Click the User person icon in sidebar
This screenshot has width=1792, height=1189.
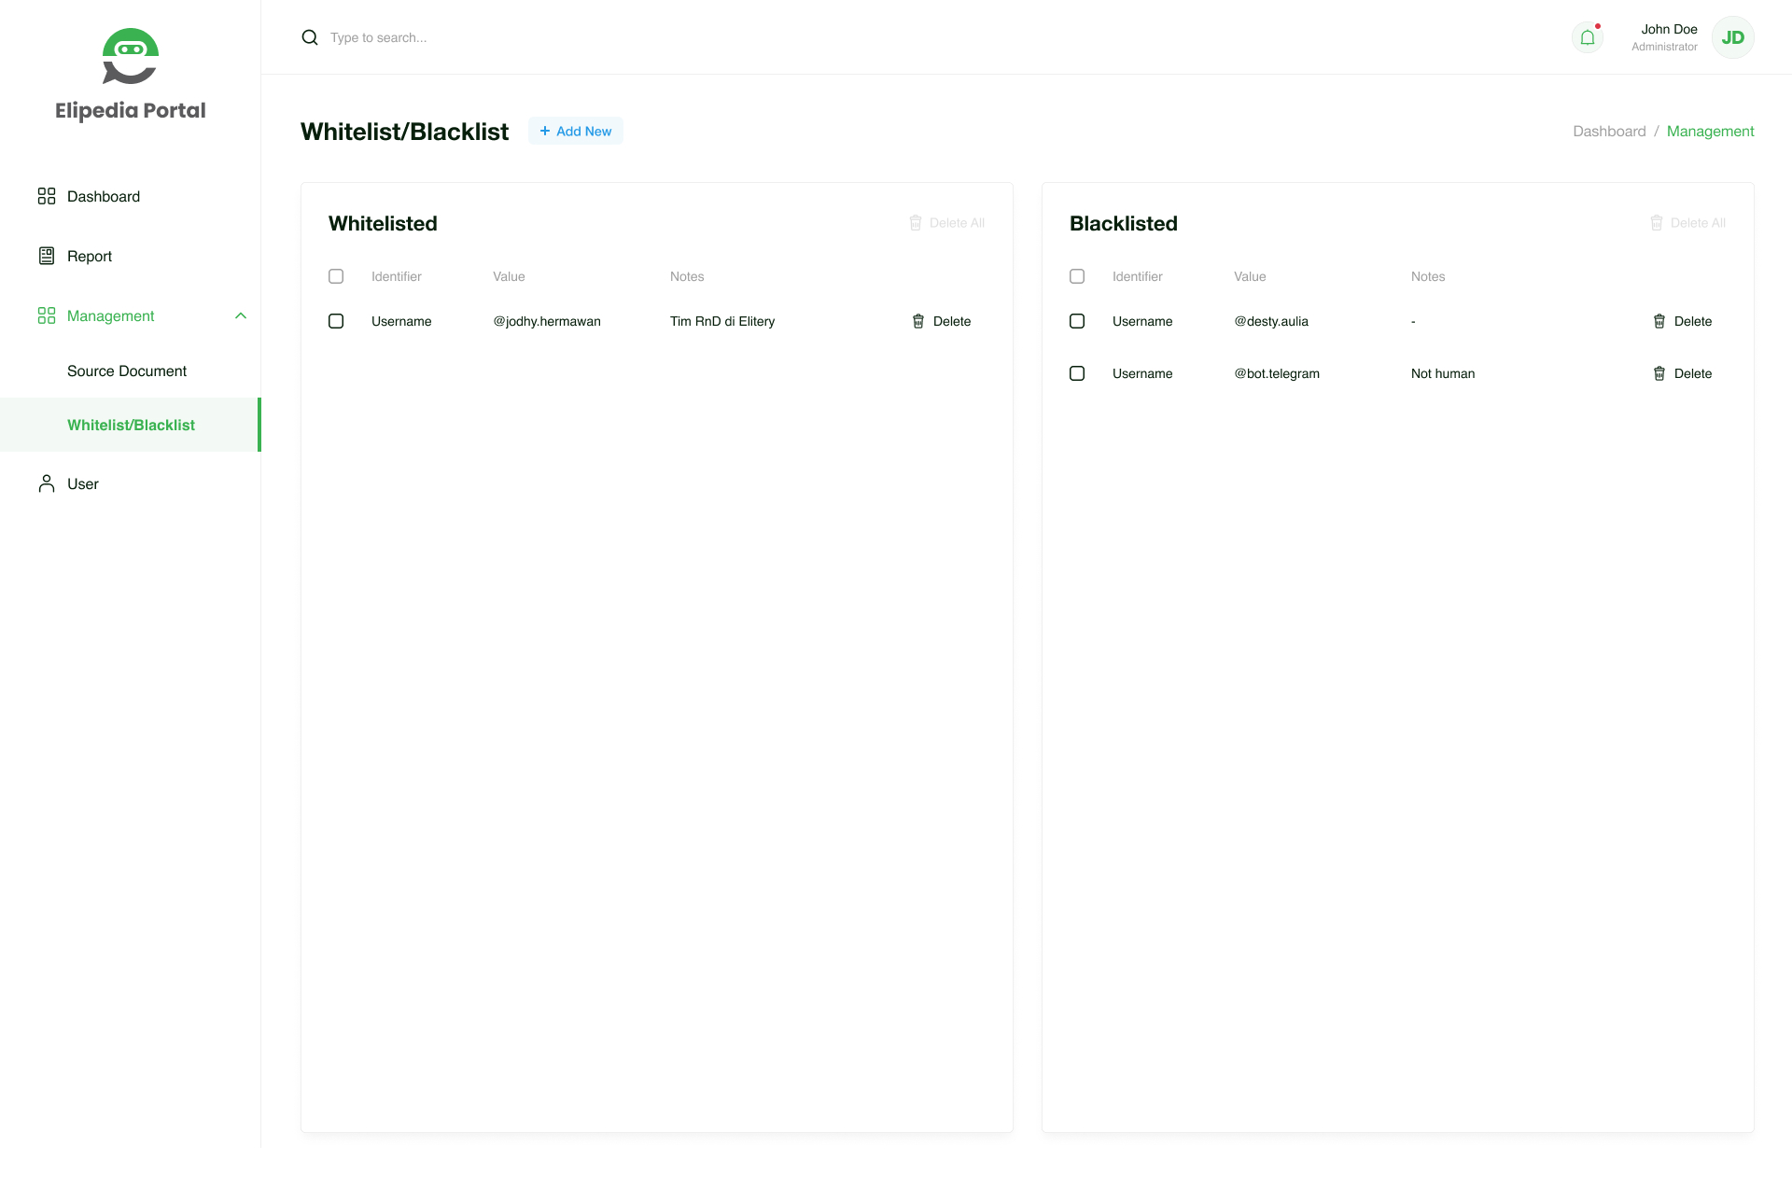pyautogui.click(x=47, y=483)
